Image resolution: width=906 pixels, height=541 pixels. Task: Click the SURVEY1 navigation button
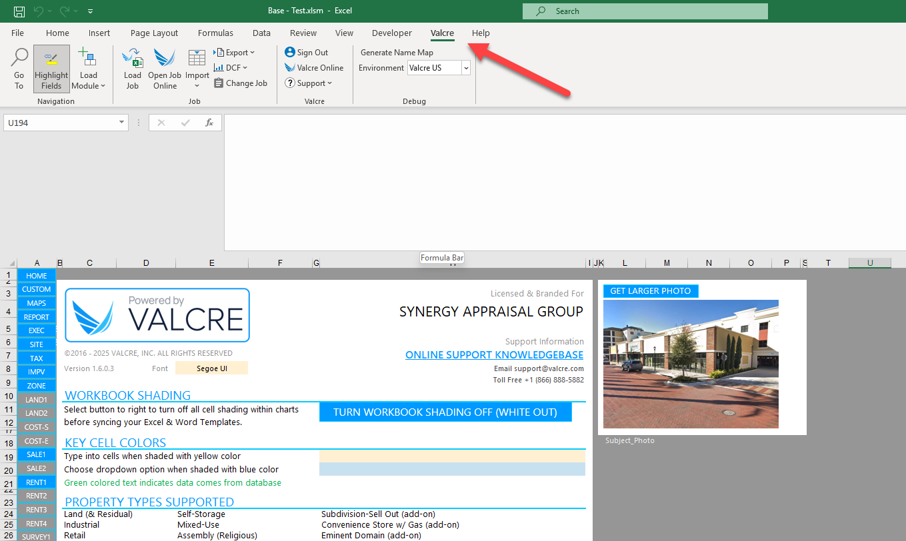(37, 536)
